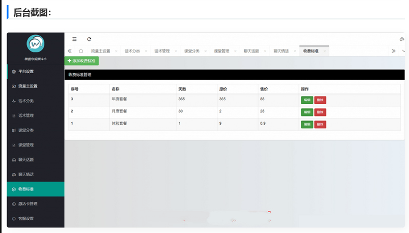Click the icon beside sidebar 话术管理
This screenshot has height=233, width=409.
coord(14,115)
